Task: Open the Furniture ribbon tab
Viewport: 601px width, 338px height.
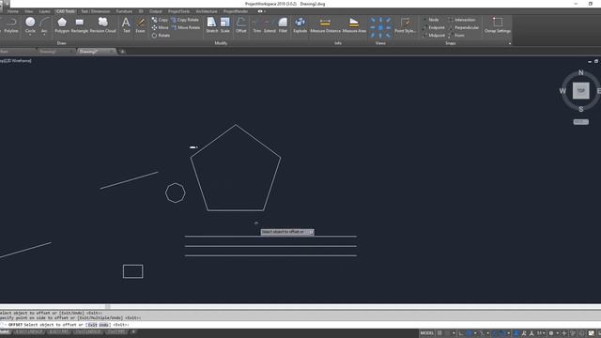Action: (124, 11)
